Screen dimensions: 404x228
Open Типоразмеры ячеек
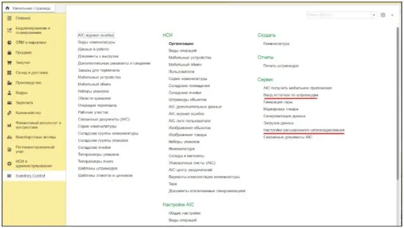[95, 161]
